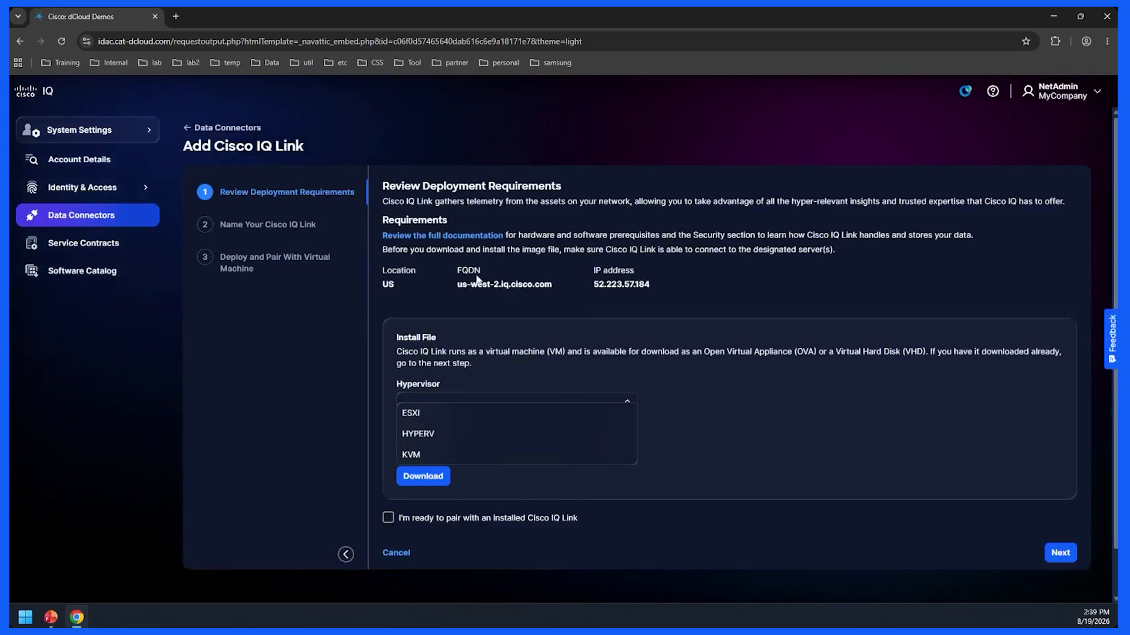Click the System Settings gear-person icon
This screenshot has width=1130, height=635.
31,130
